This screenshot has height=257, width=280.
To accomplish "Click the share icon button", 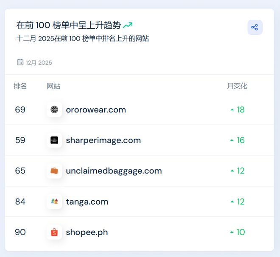I will [255, 27].
